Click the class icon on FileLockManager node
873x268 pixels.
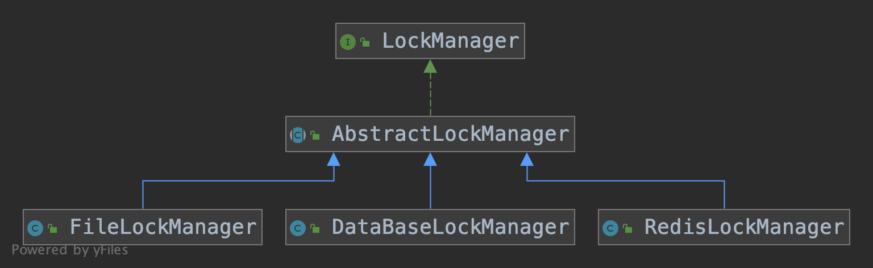[35, 228]
